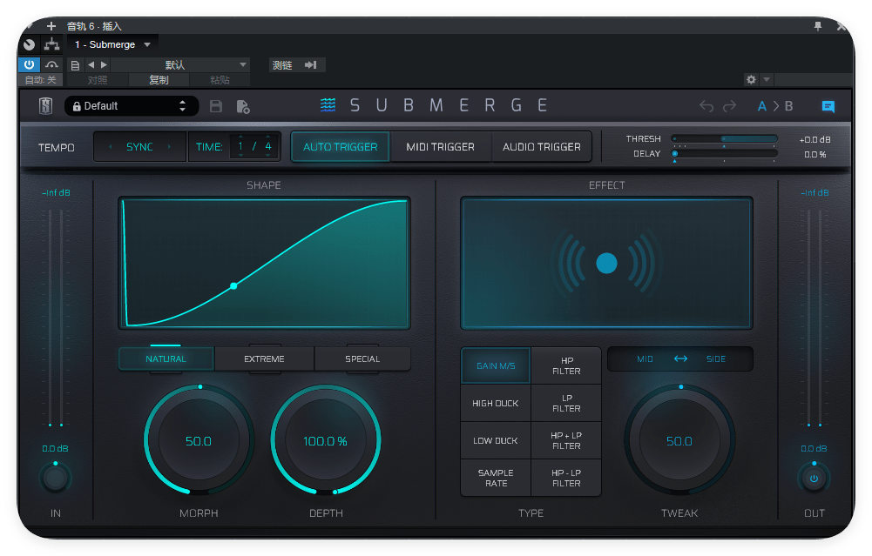
Task: Click the 复制 copy button
Action: 159,80
